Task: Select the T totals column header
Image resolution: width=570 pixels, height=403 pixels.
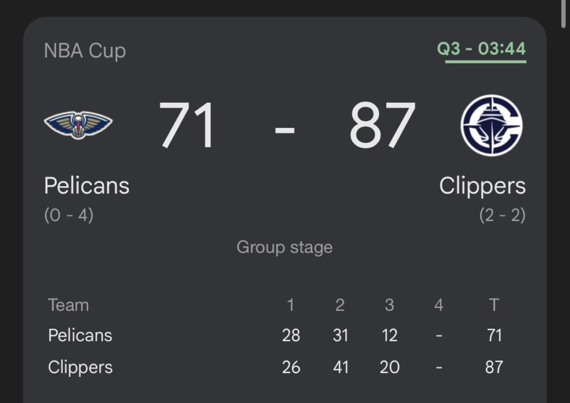Action: pyautogui.click(x=494, y=305)
